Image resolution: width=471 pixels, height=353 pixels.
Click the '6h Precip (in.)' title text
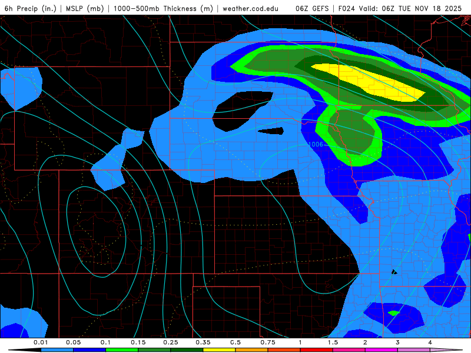point(31,8)
